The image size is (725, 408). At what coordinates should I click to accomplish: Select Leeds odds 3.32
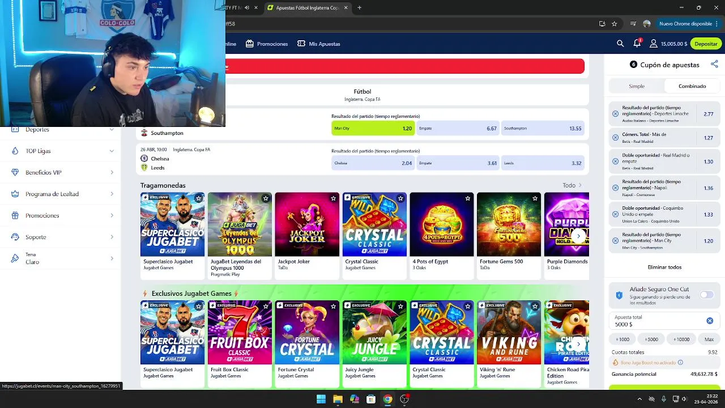tap(542, 163)
